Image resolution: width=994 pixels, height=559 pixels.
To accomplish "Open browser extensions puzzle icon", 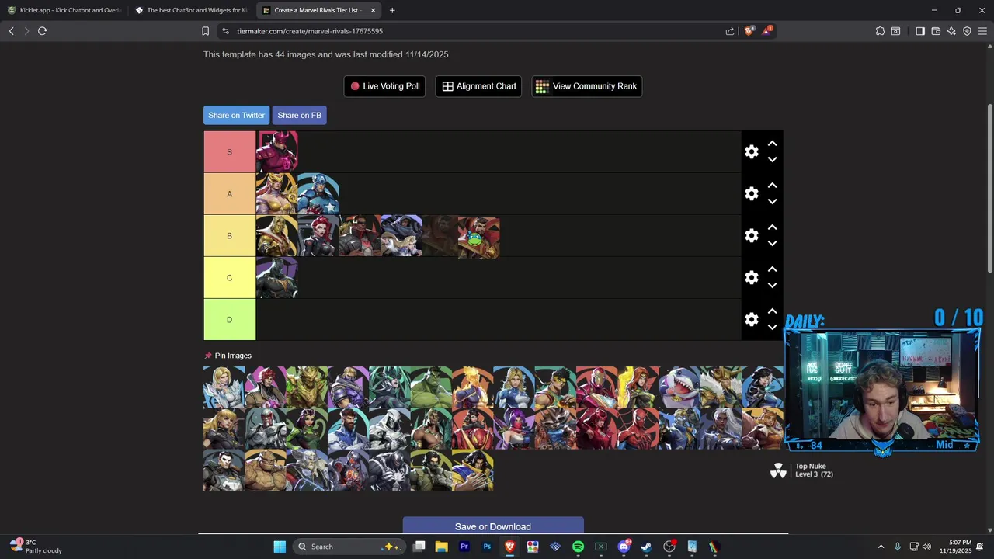I will 880,31.
